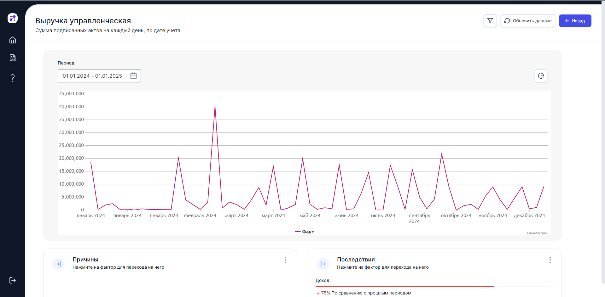
Task: Open the help question mark icon
Action: (x=13, y=78)
